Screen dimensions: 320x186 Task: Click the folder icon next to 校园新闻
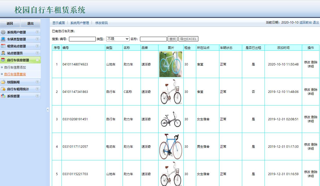(3, 82)
